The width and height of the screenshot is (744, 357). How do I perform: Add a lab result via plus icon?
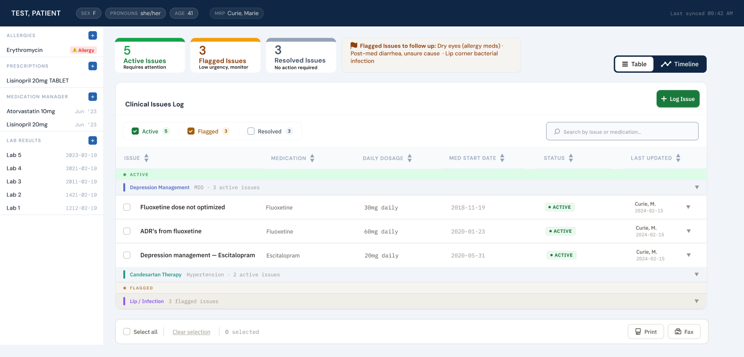[93, 141]
